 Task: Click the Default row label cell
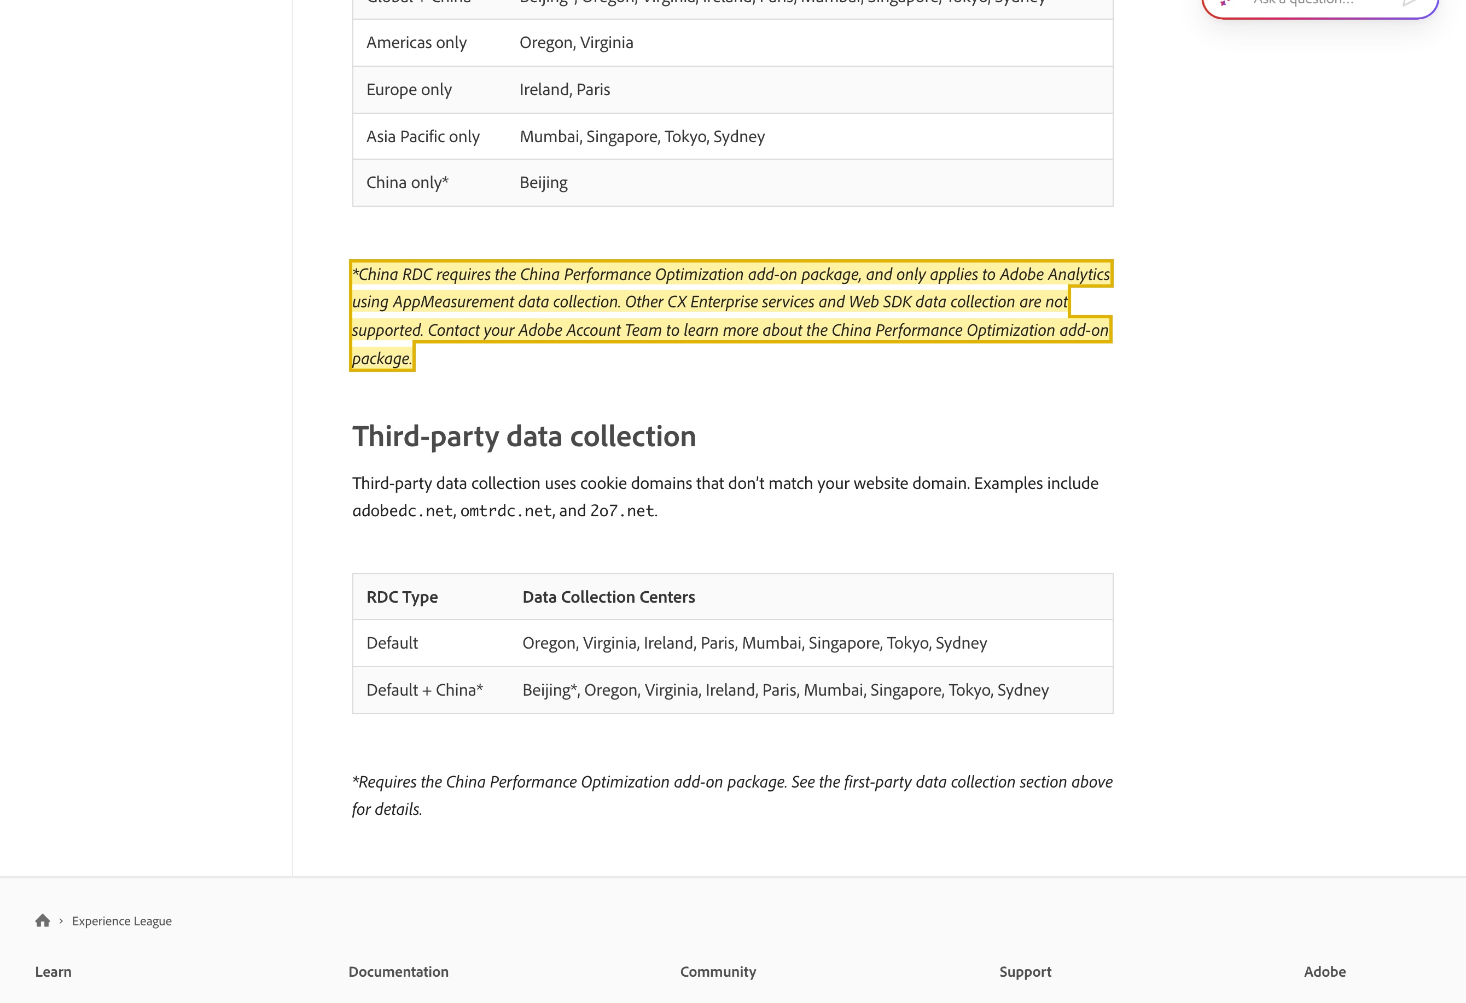click(x=431, y=644)
